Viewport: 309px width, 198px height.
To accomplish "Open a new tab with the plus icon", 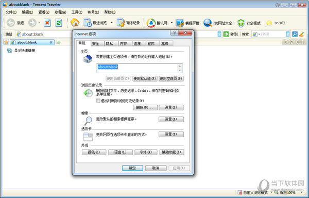I will pyautogui.click(x=58, y=42).
